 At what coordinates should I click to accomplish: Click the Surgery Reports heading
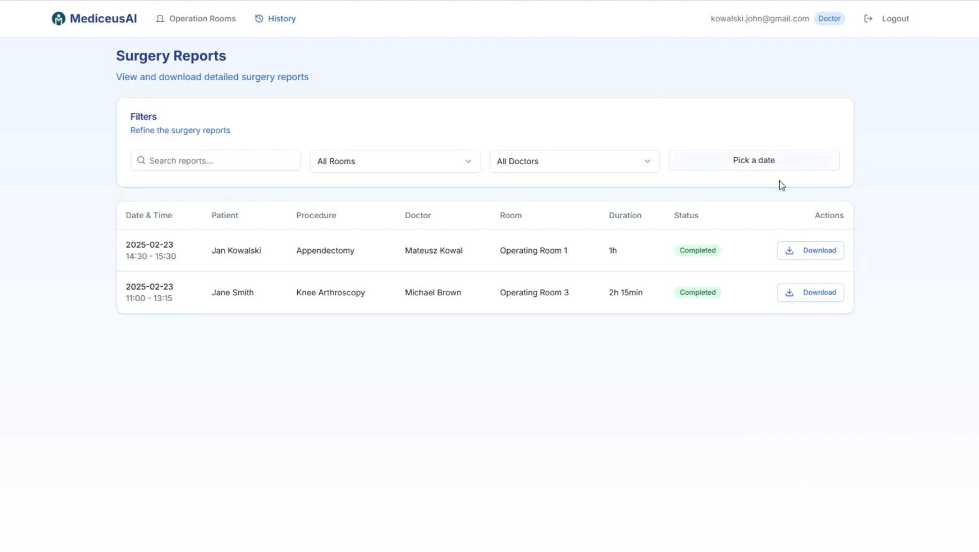pos(171,56)
